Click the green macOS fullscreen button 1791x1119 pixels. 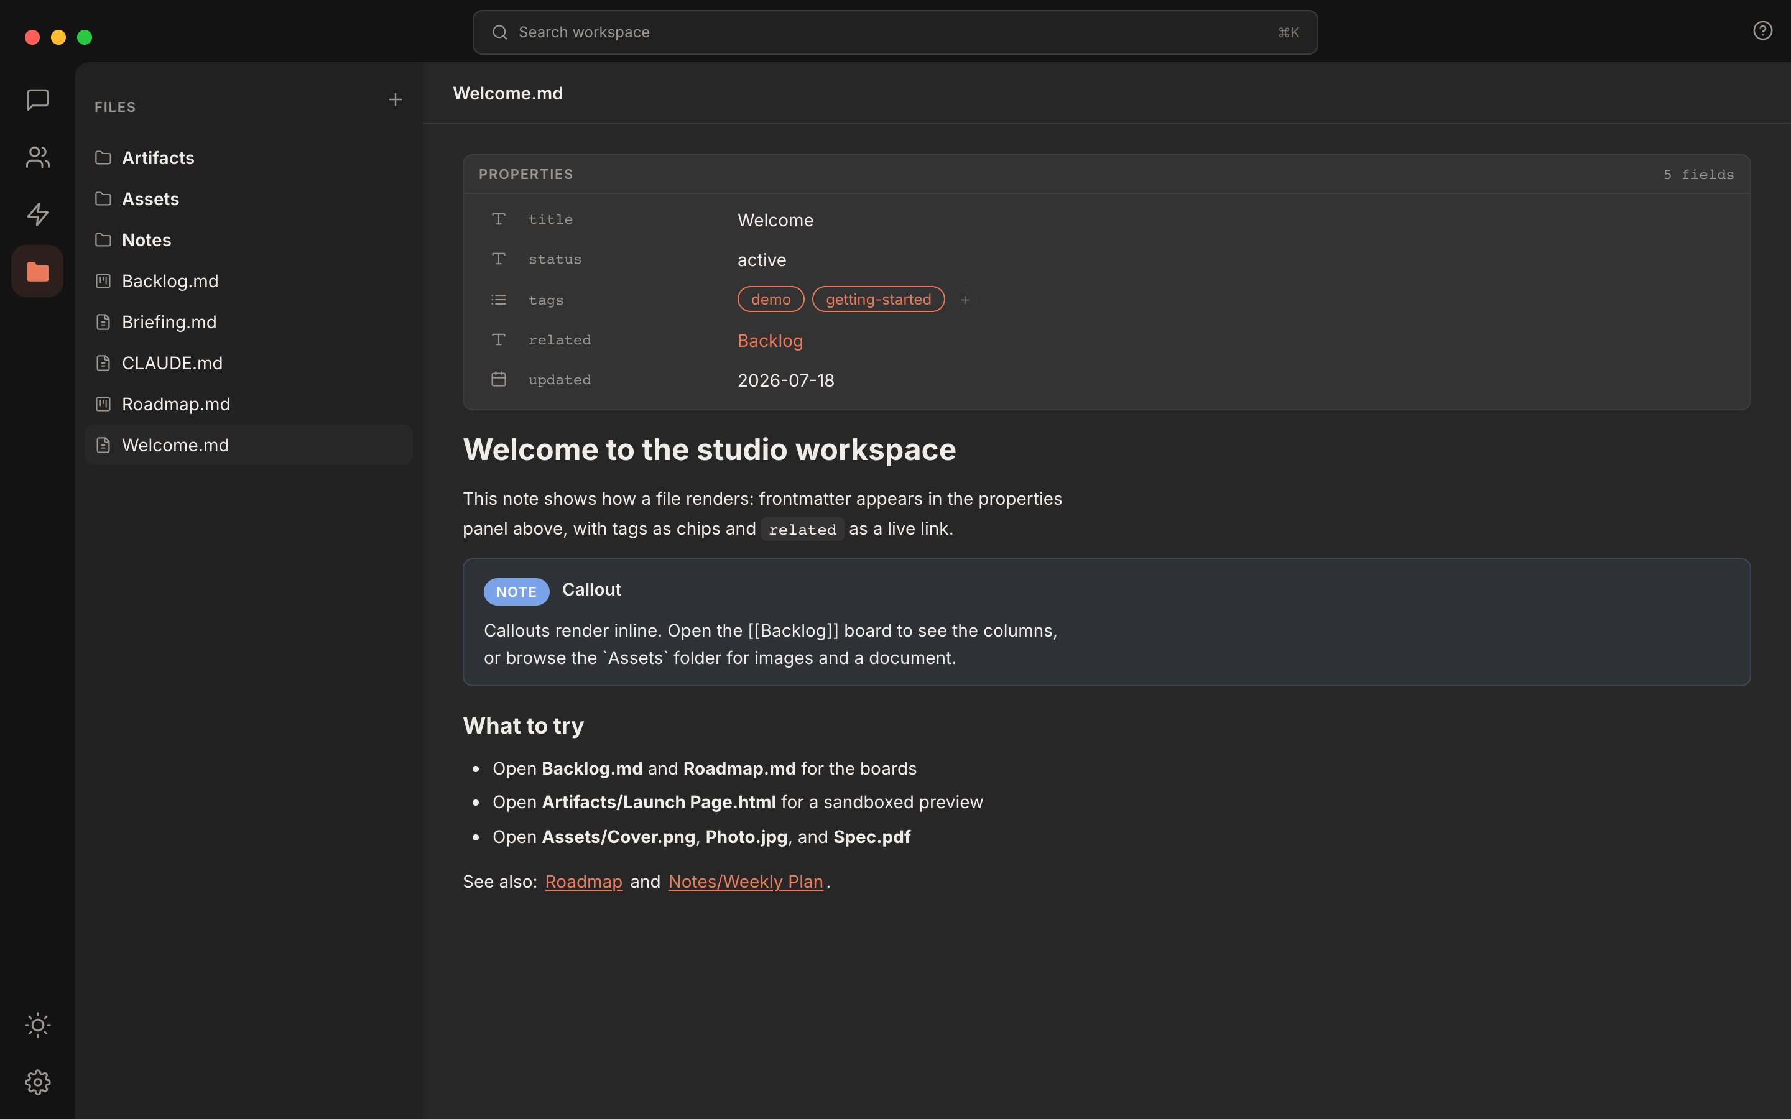[85, 37]
